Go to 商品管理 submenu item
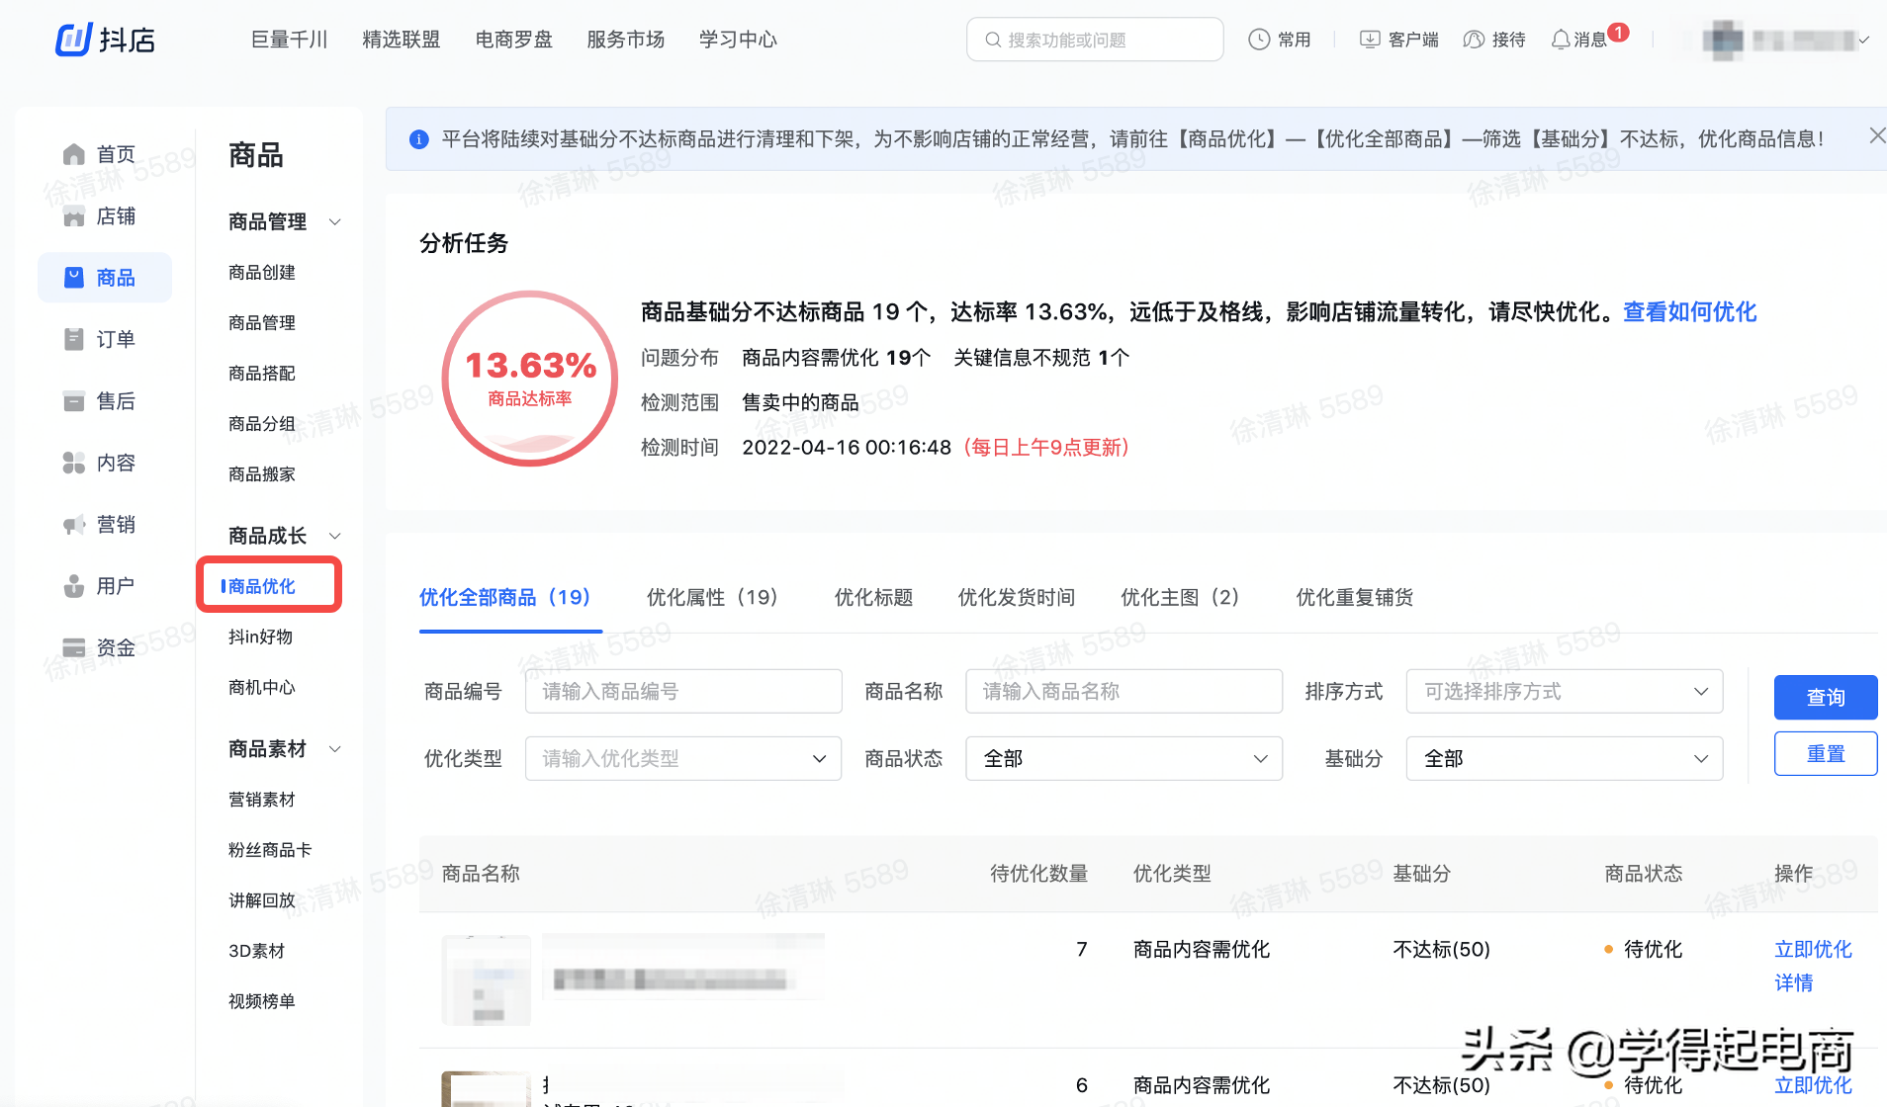The width and height of the screenshot is (1887, 1107). [x=262, y=323]
